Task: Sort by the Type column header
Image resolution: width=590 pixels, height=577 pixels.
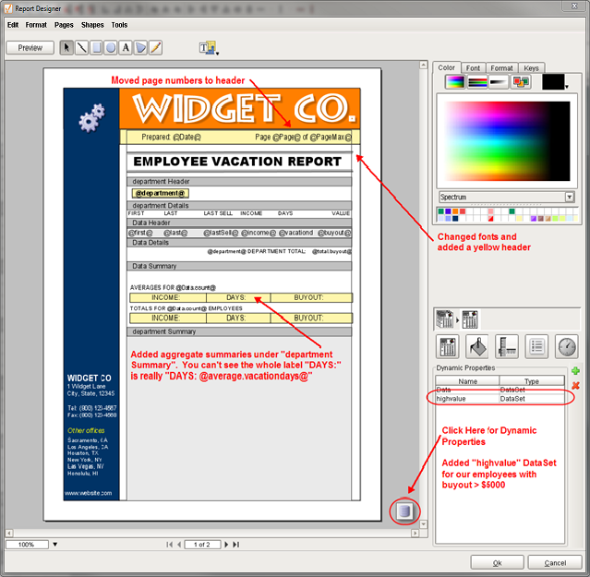Action: (532, 381)
